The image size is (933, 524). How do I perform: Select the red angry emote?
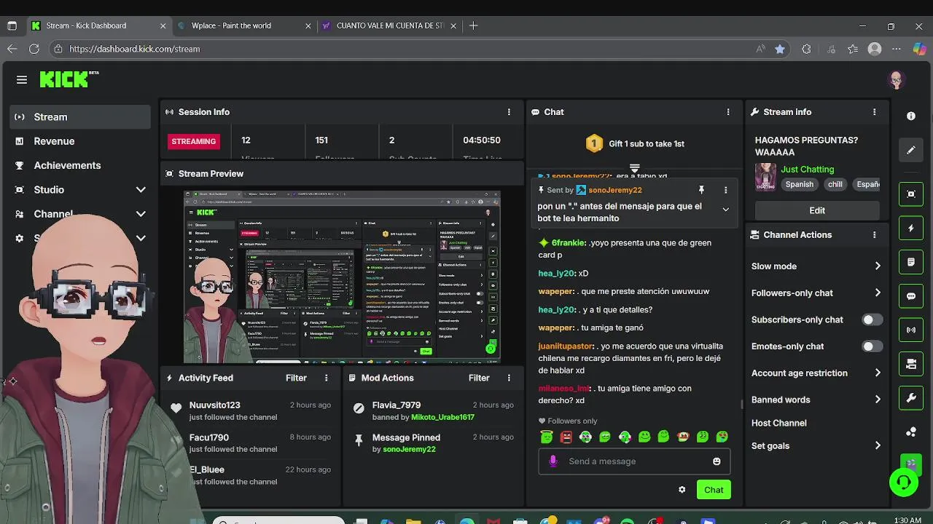point(566,437)
